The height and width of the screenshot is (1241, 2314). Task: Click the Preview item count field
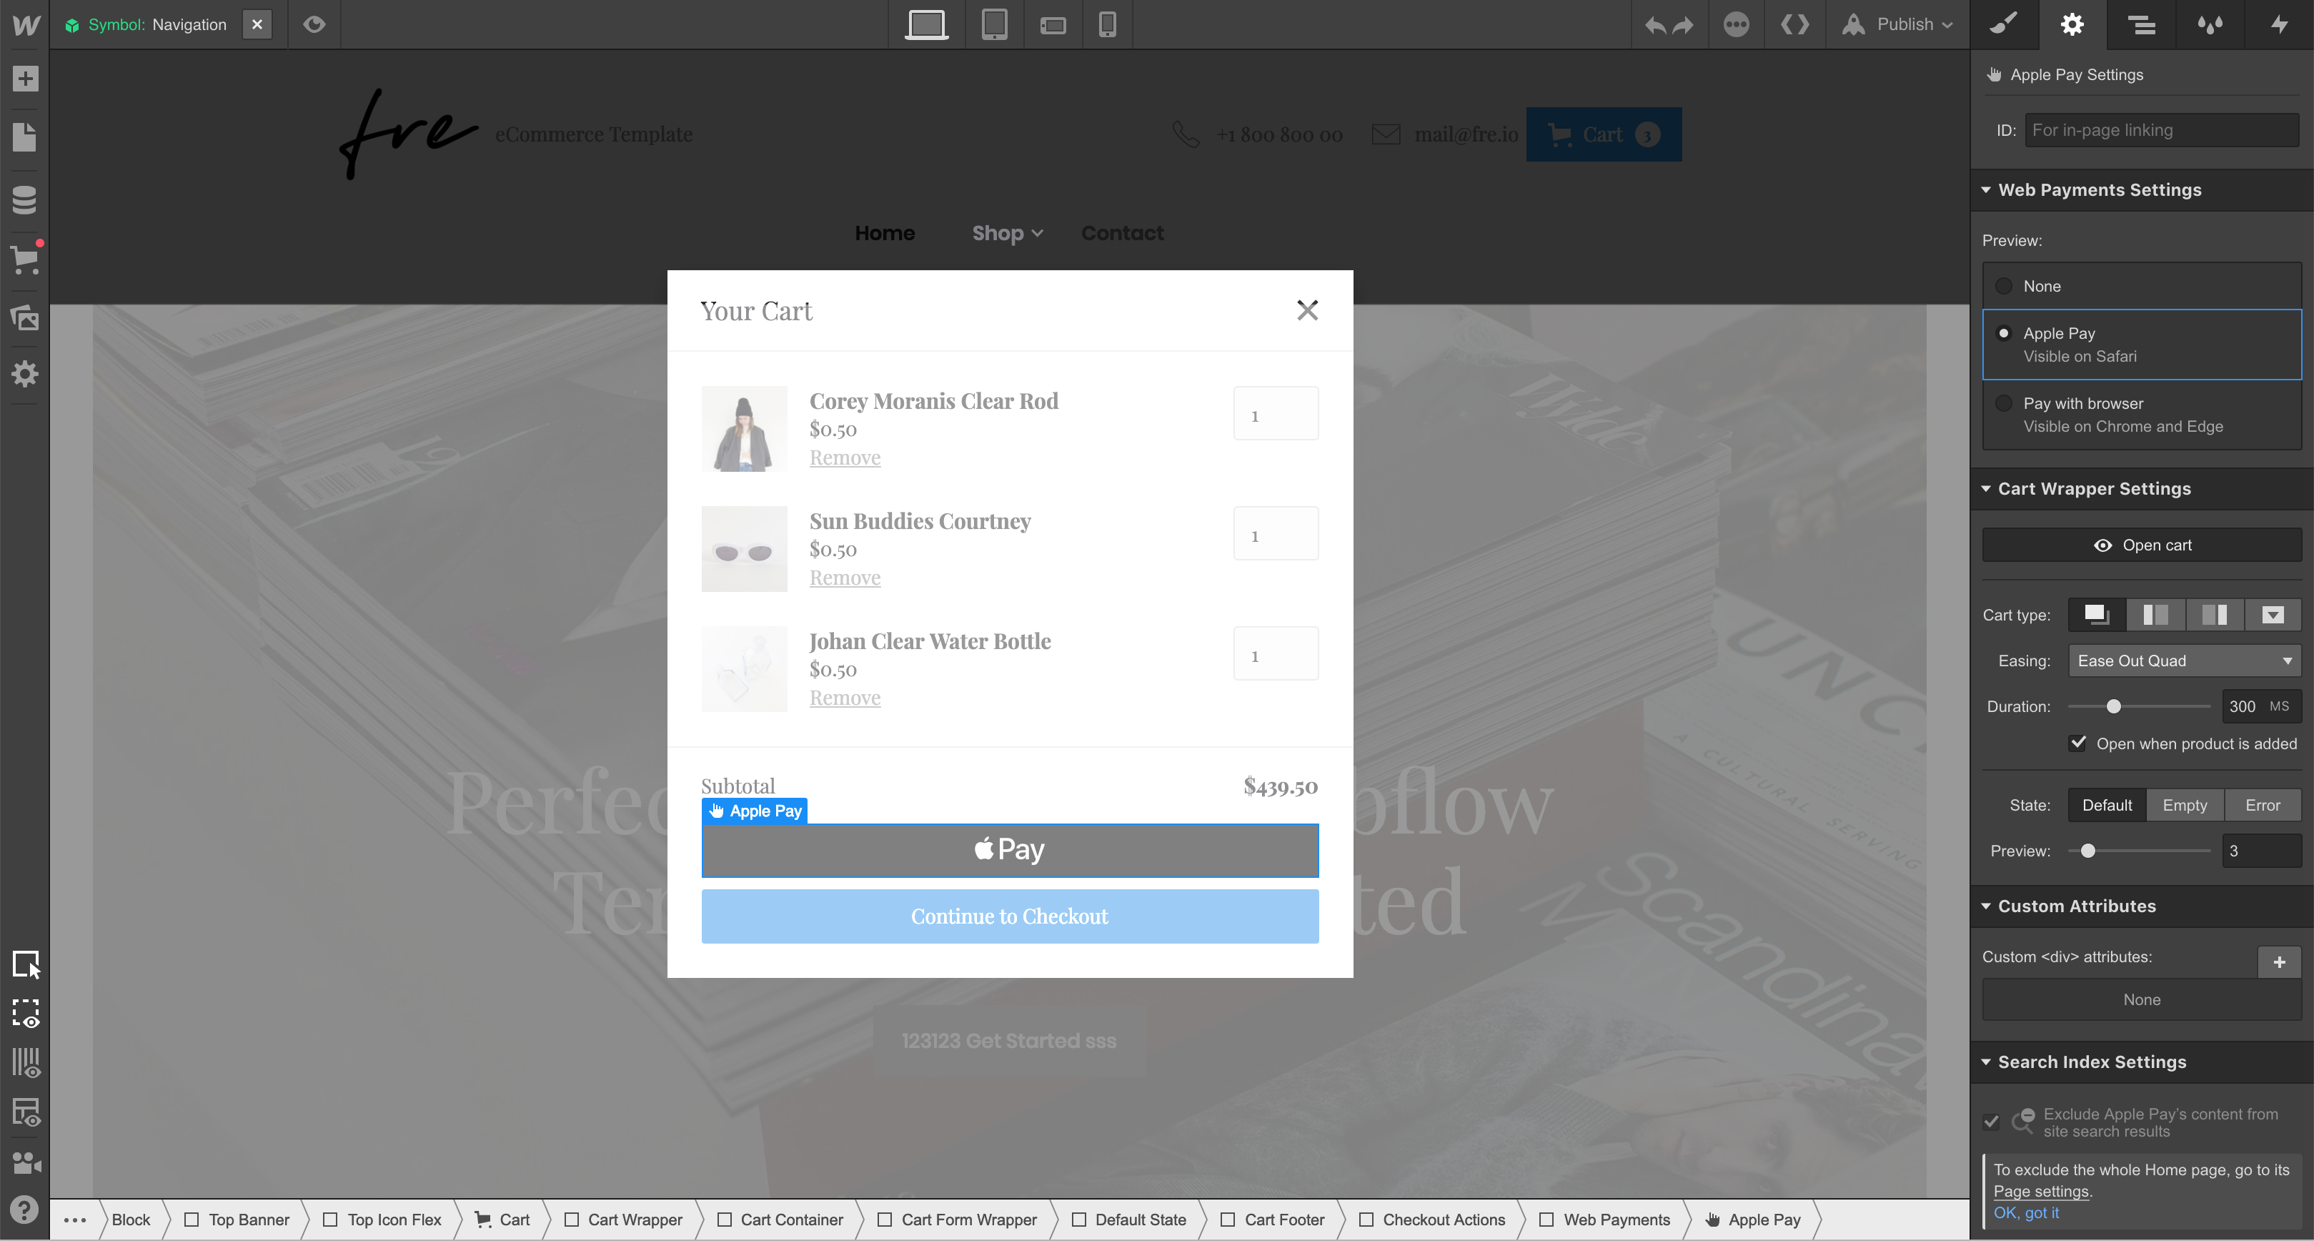coord(2261,851)
